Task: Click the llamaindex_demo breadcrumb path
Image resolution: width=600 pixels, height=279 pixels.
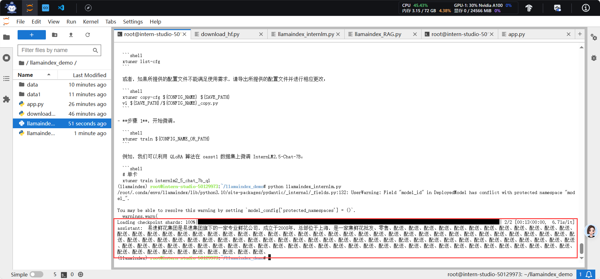Action: (51, 63)
